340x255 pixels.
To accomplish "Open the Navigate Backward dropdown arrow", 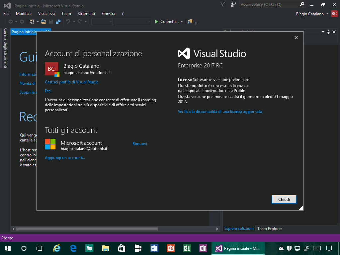I will pyautogui.click(x=16, y=22).
